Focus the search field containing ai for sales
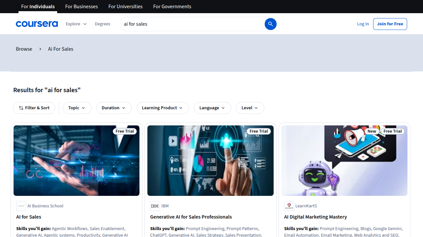 click(192, 24)
